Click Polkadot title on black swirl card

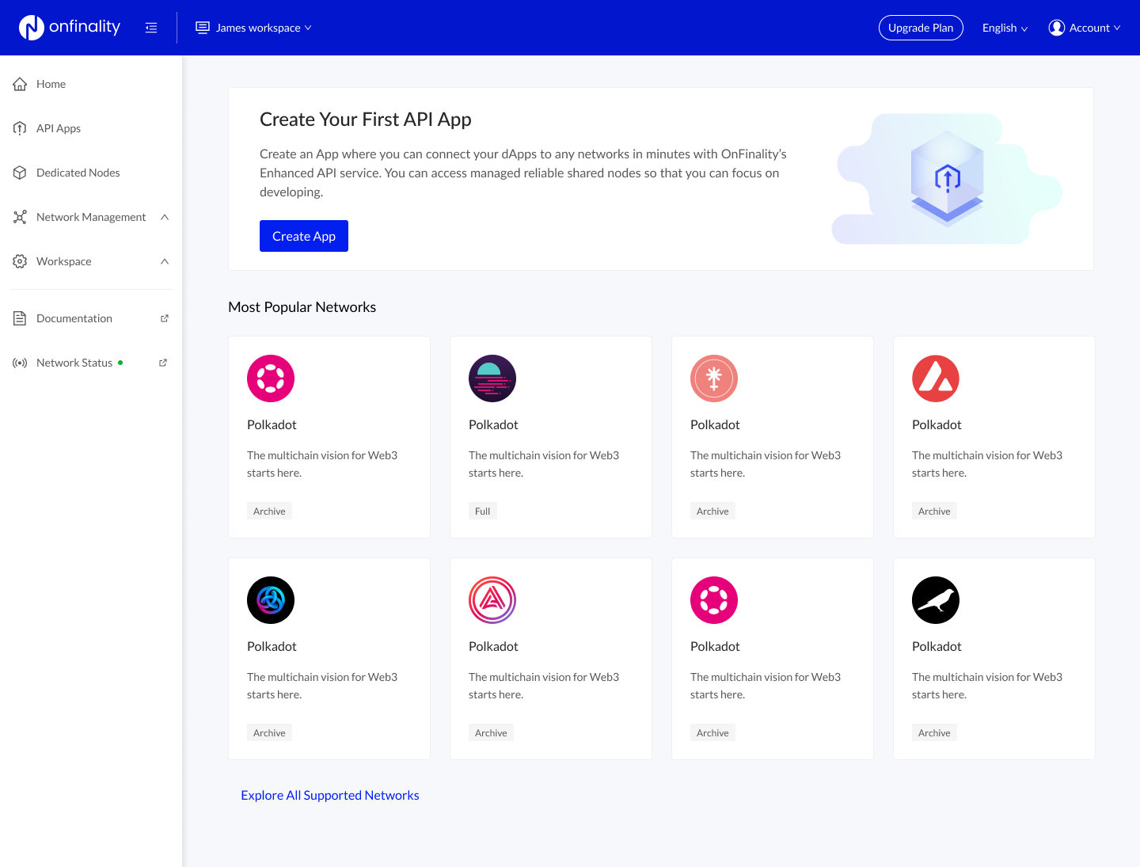272,646
